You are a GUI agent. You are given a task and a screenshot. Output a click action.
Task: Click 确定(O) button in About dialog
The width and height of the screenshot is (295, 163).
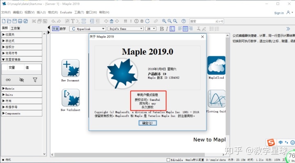coord(147,123)
